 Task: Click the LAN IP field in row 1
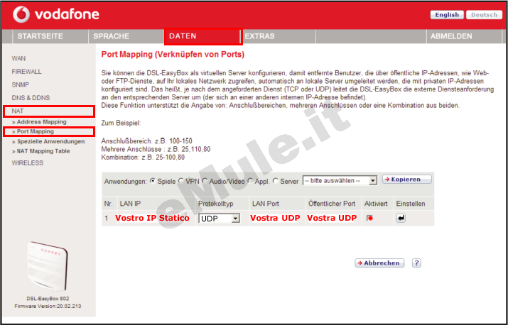click(x=152, y=218)
